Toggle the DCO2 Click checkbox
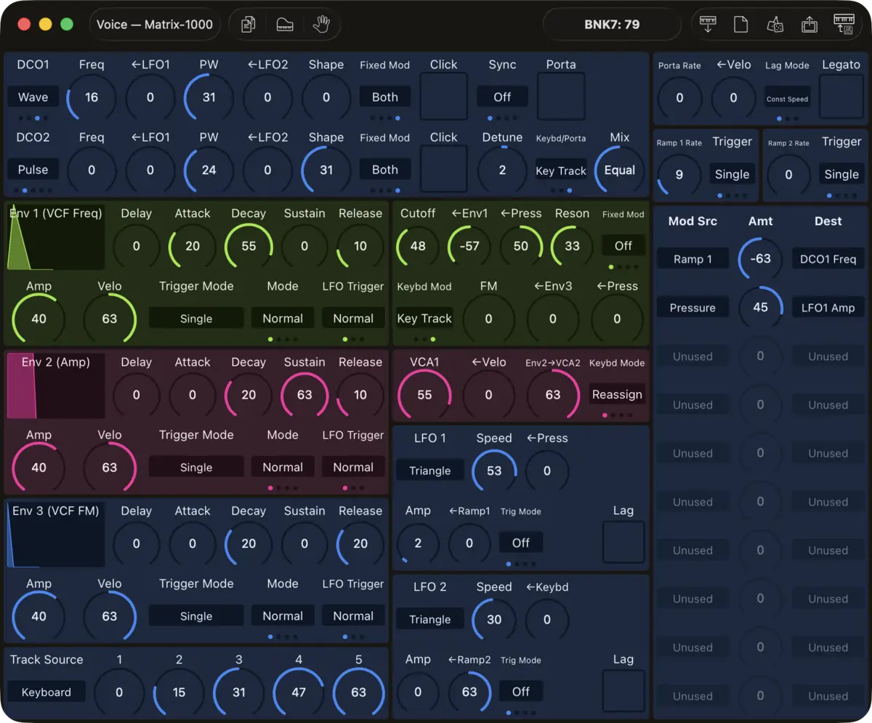Screen dimensions: 872x723 click(443, 169)
